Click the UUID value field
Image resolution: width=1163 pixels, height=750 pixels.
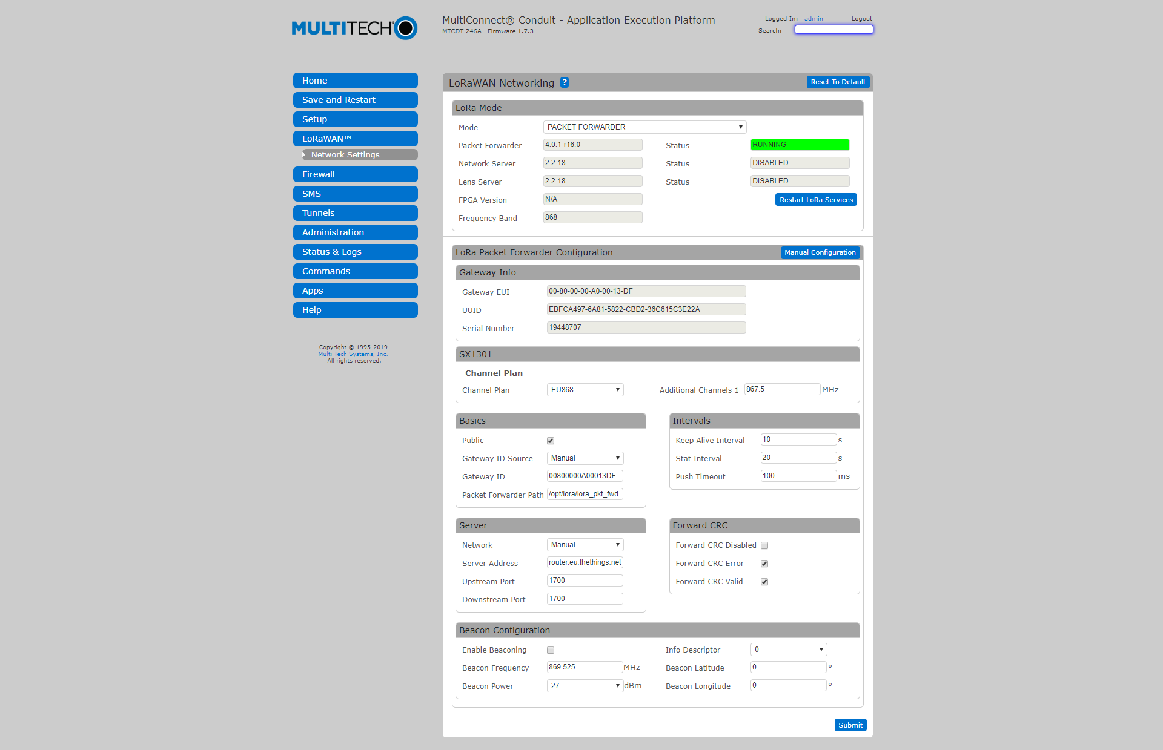(x=646, y=309)
